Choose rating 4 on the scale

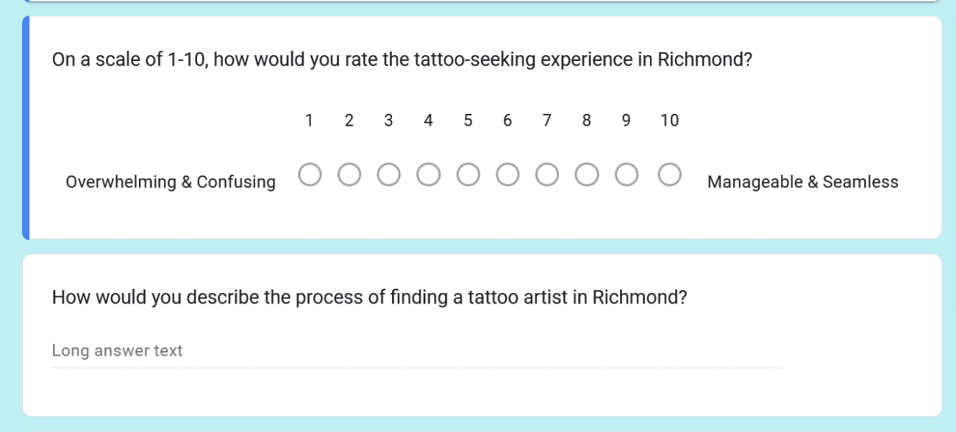(429, 175)
